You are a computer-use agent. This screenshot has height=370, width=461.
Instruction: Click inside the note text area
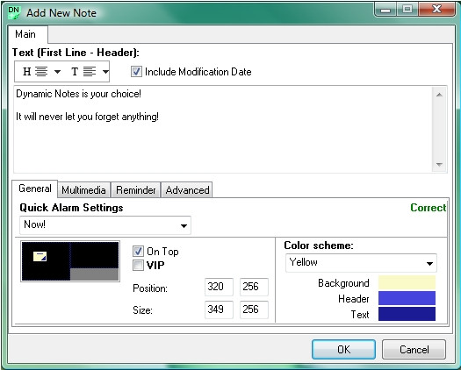pos(223,129)
